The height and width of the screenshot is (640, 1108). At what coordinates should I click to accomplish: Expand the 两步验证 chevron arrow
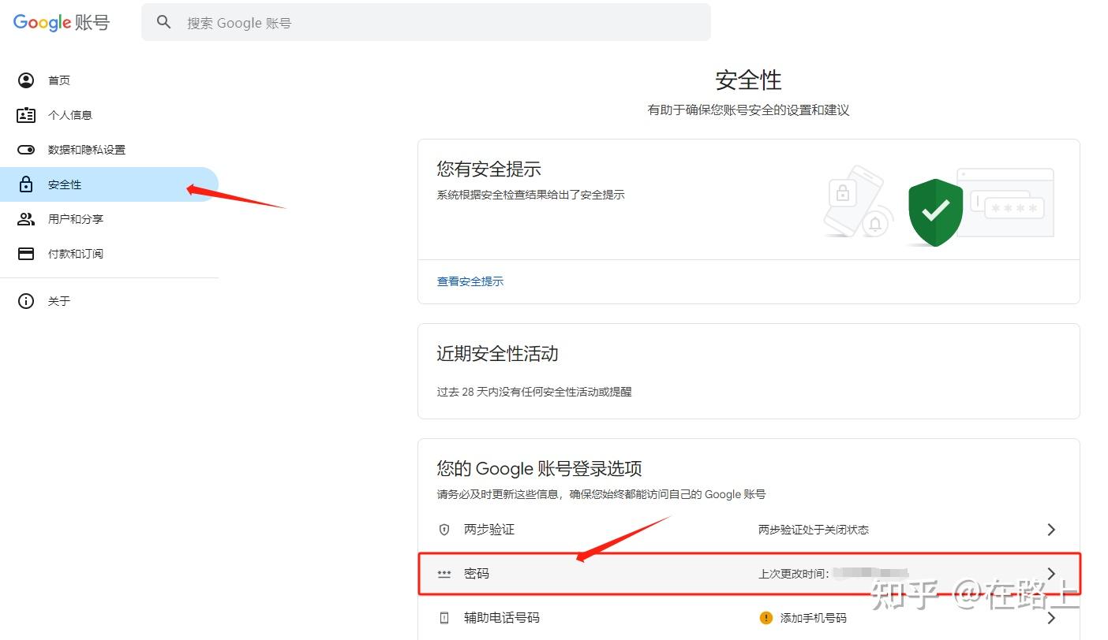pos(1051,530)
